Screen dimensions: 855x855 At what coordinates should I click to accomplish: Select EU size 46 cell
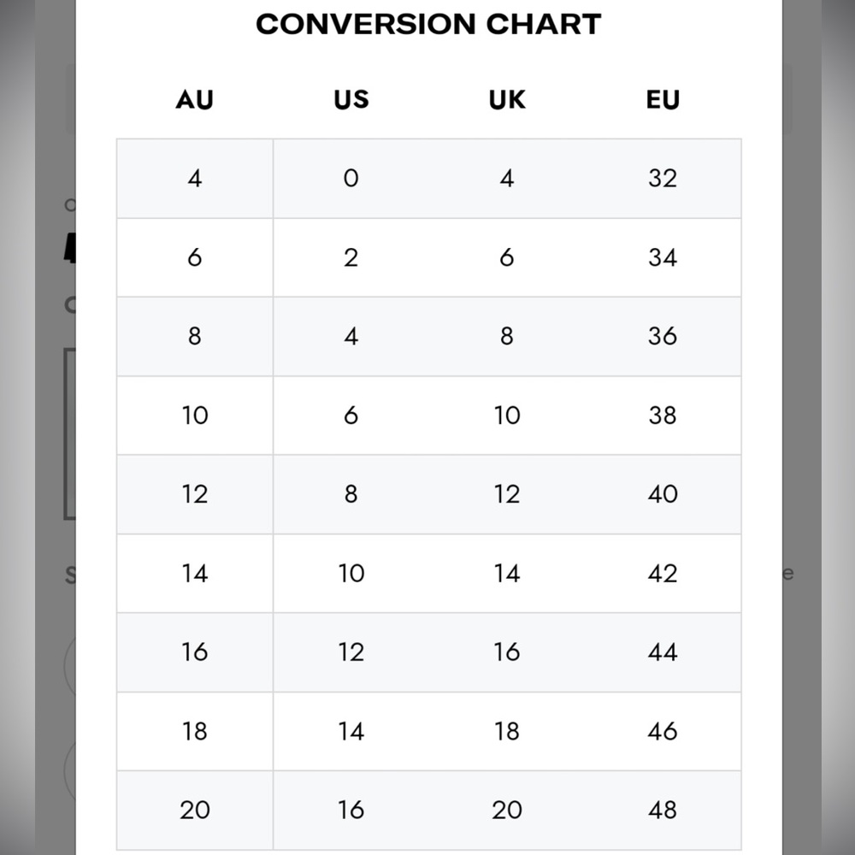click(663, 731)
